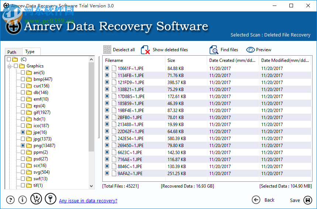Click the ico(187) folder icon
317x209 pixels.
[29, 126]
